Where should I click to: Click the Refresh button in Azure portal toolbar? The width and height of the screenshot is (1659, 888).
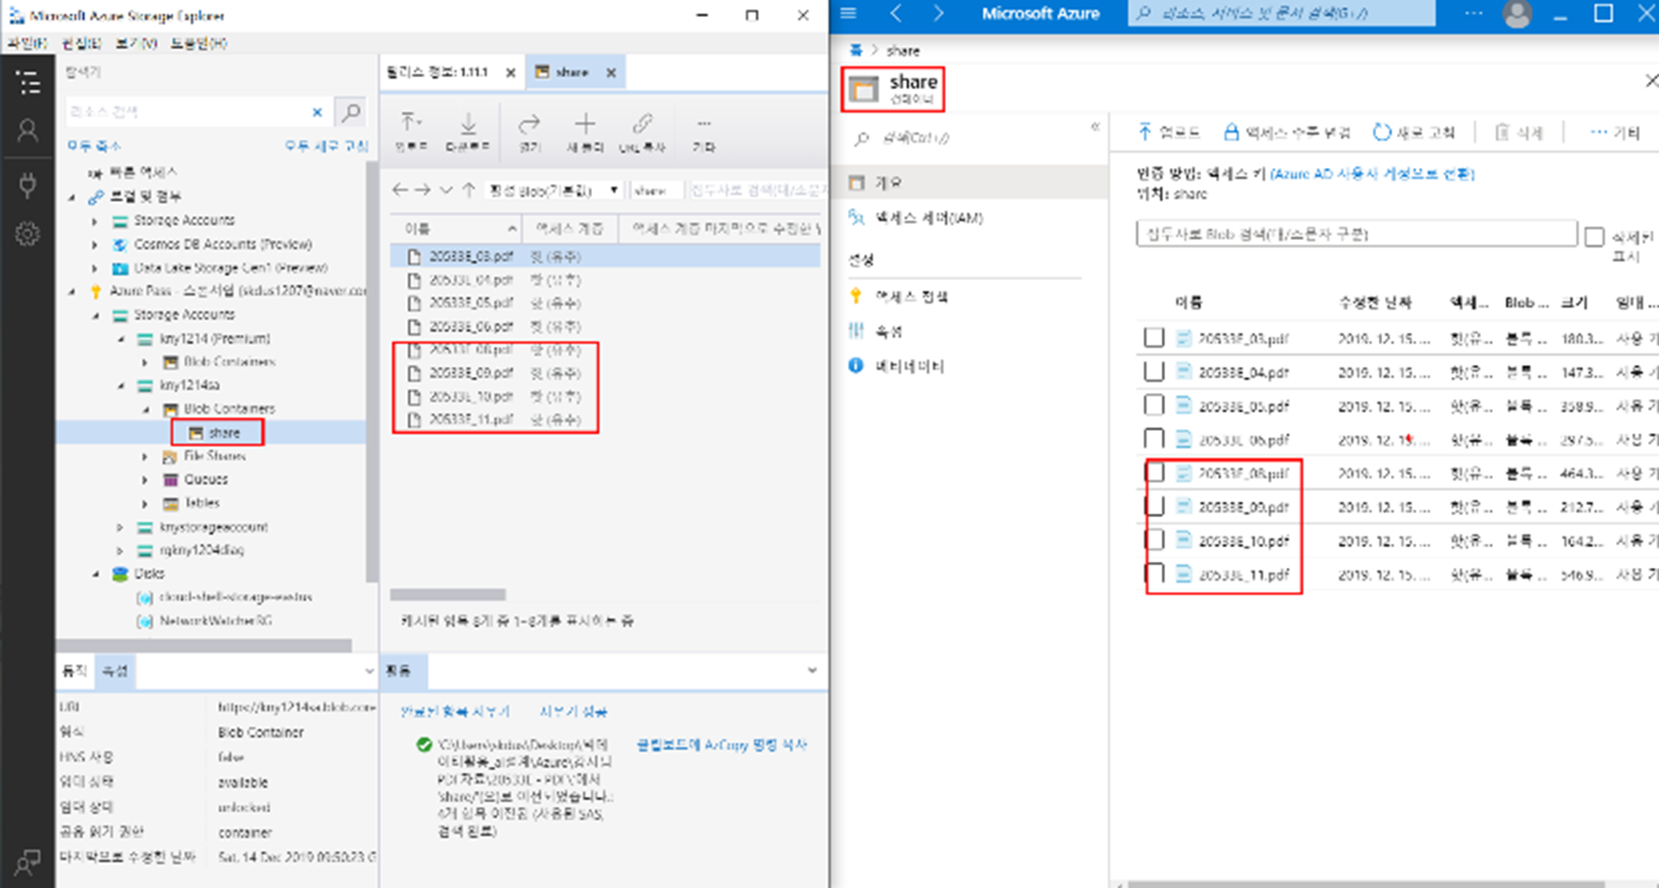(1414, 132)
